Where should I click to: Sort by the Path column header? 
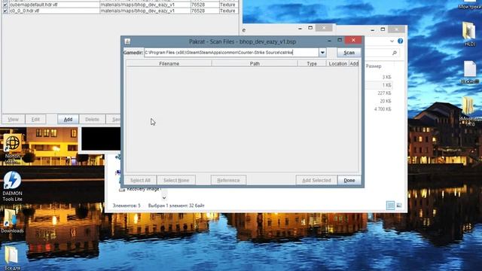[x=255, y=63]
